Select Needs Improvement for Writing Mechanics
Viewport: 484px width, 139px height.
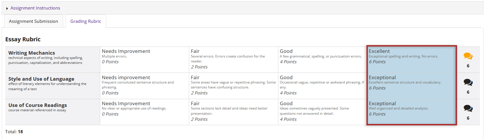pos(145,60)
